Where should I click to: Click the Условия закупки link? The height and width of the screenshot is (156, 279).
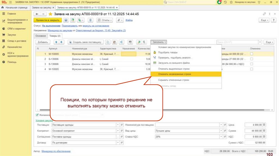pos(44,120)
